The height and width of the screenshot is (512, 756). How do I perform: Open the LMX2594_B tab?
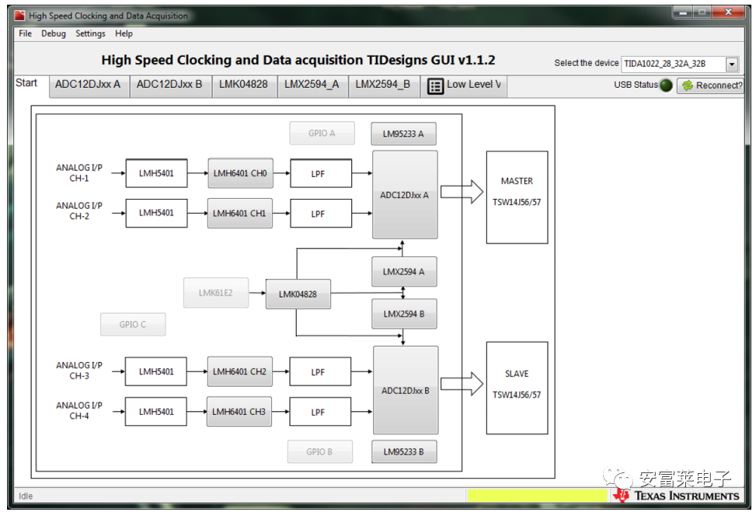pos(383,85)
